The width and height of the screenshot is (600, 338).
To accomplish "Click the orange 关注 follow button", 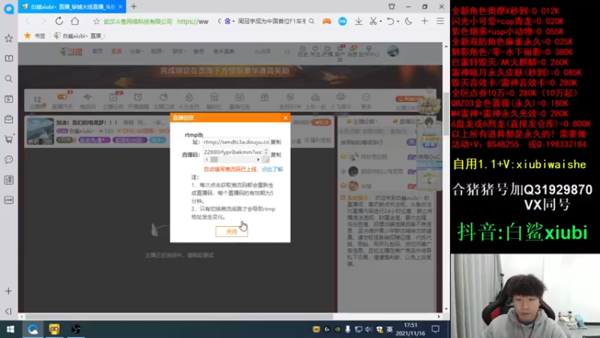I will (x=321, y=122).
